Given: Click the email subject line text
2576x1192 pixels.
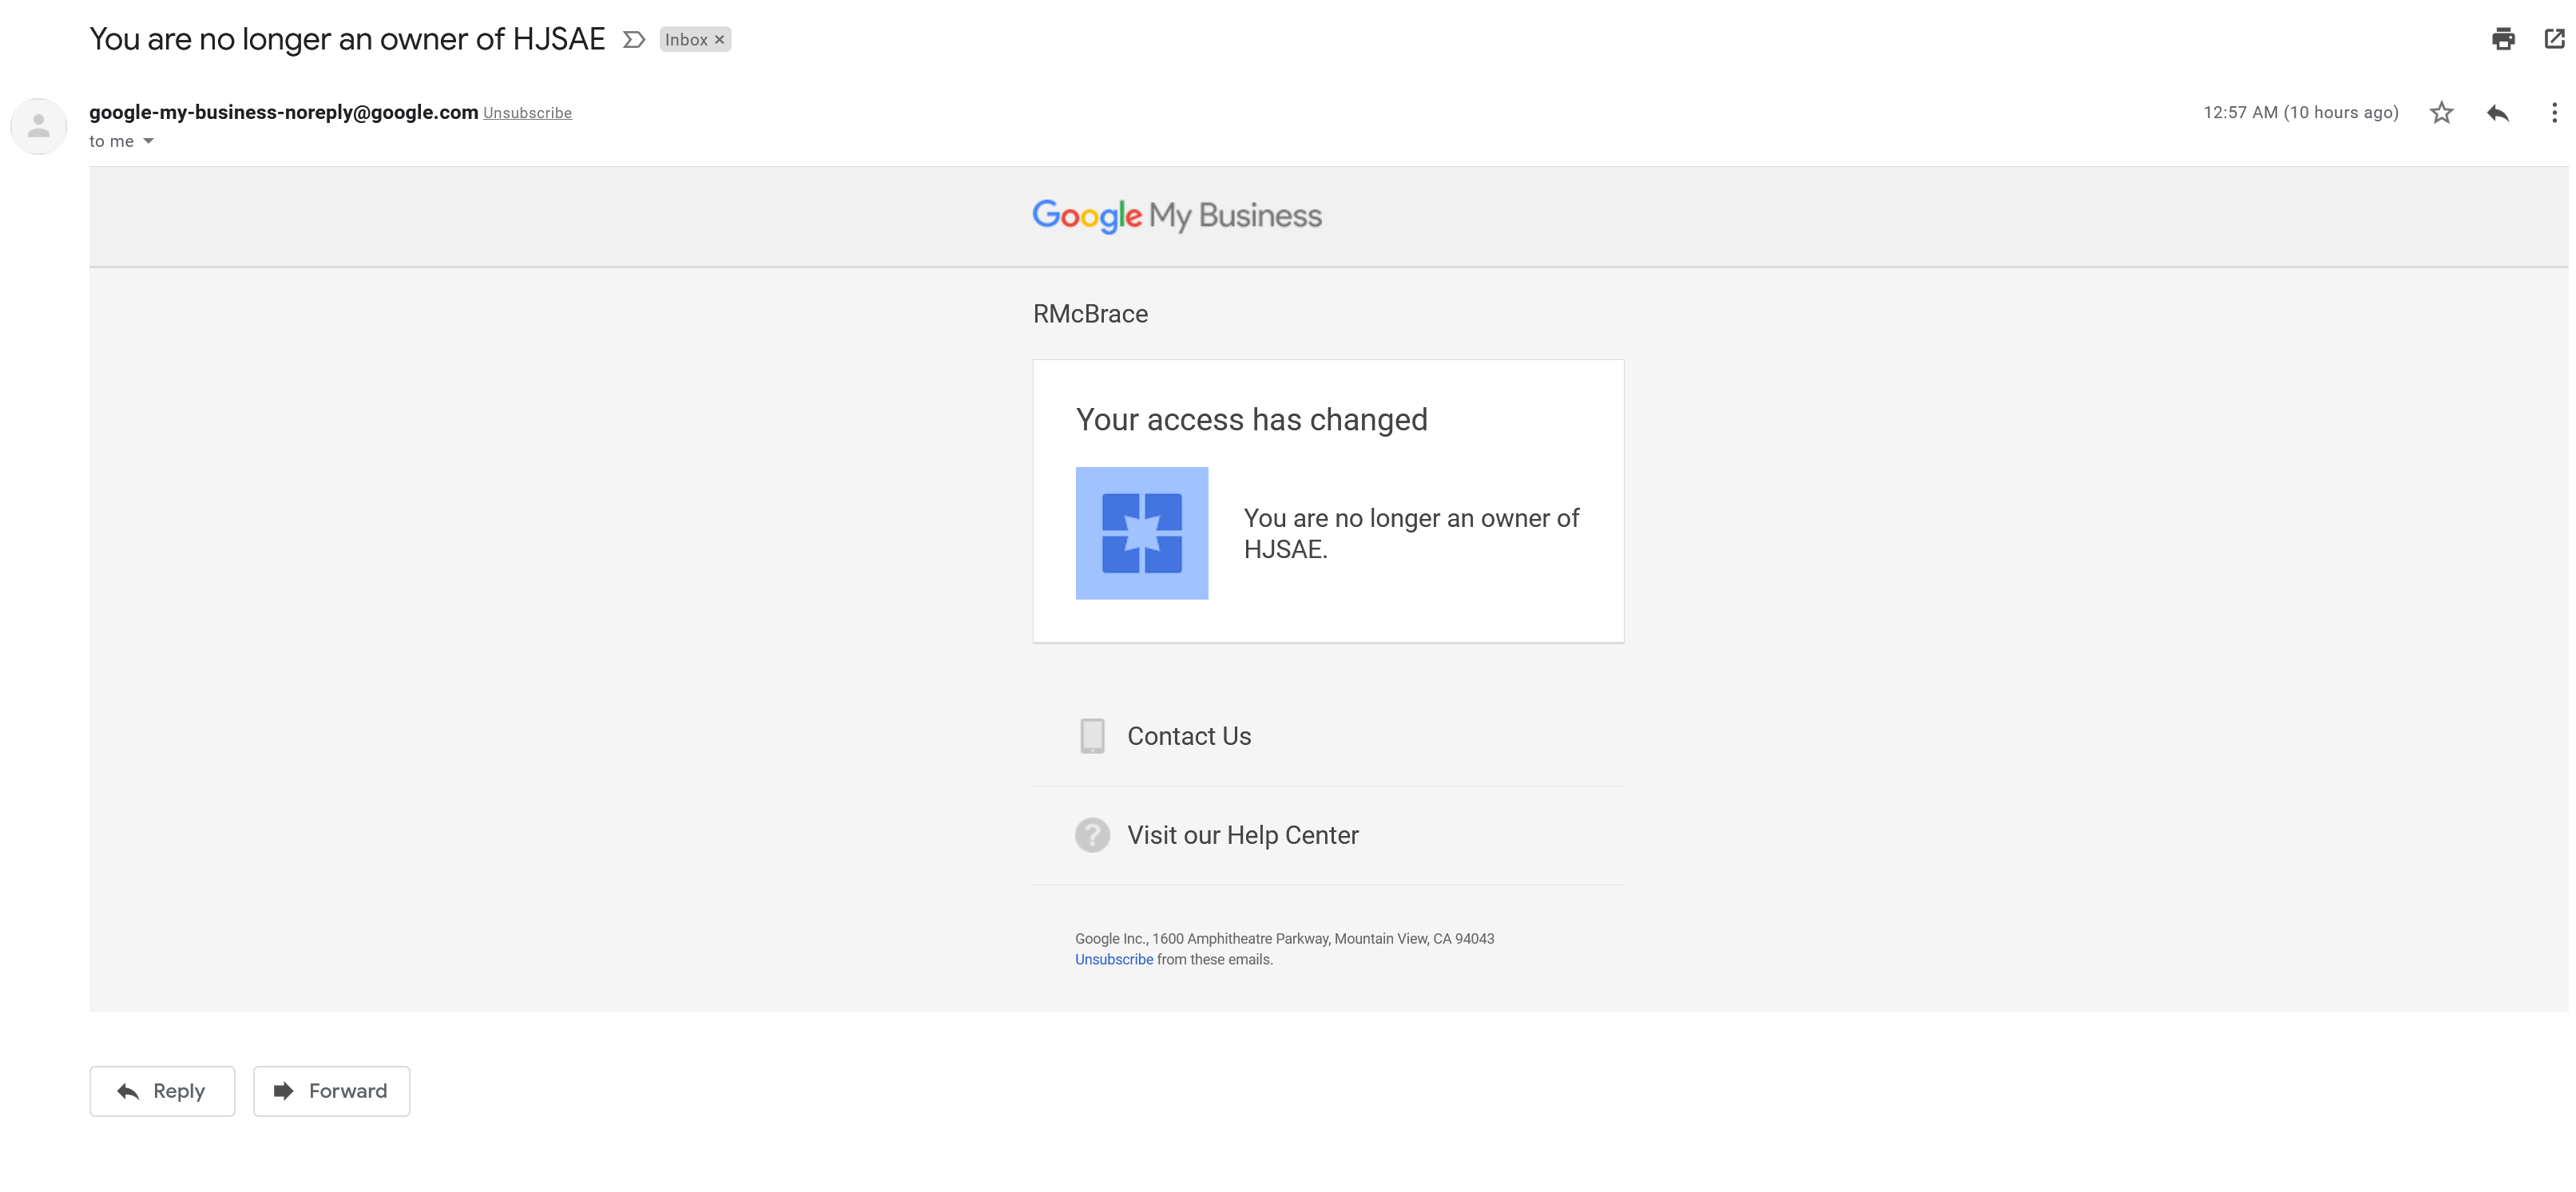Looking at the screenshot, I should (347, 39).
